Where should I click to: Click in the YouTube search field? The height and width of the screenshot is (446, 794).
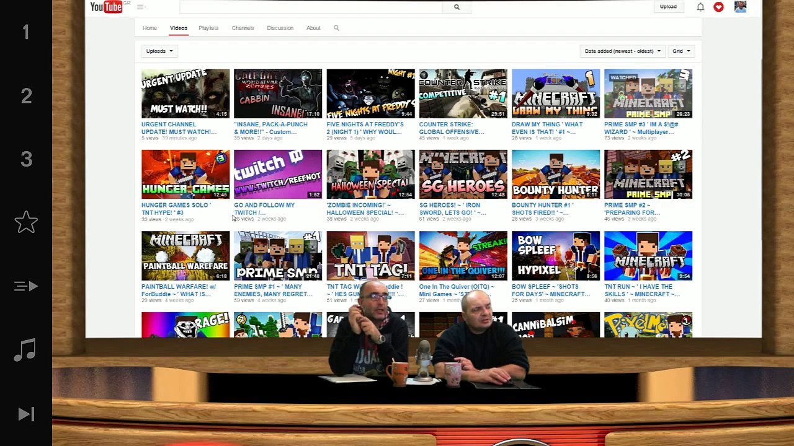click(311, 7)
